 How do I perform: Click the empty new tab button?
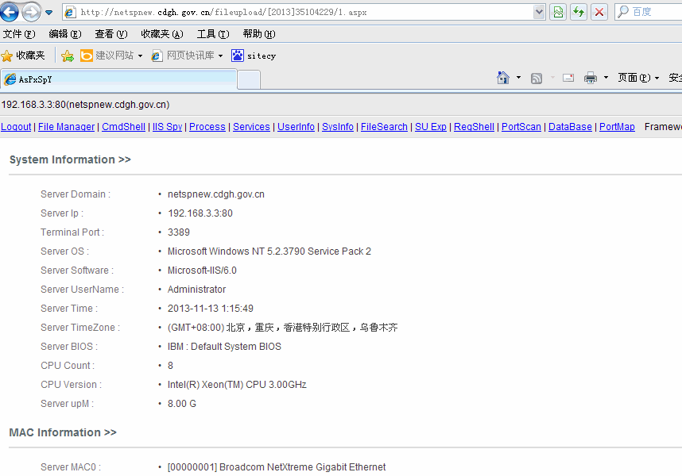[x=249, y=80]
